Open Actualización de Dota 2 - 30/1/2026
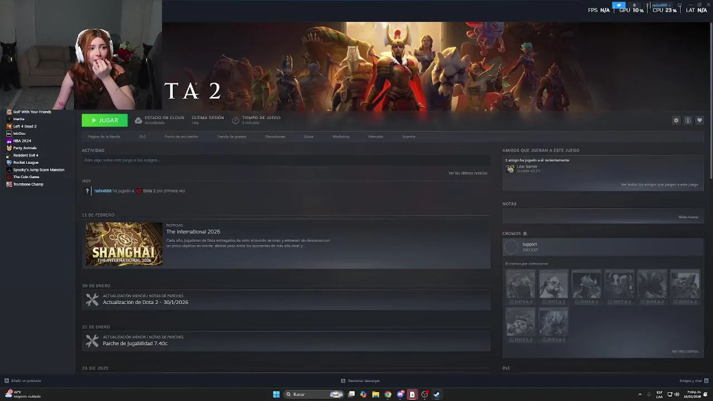Image resolution: width=713 pixels, height=401 pixels. (145, 302)
